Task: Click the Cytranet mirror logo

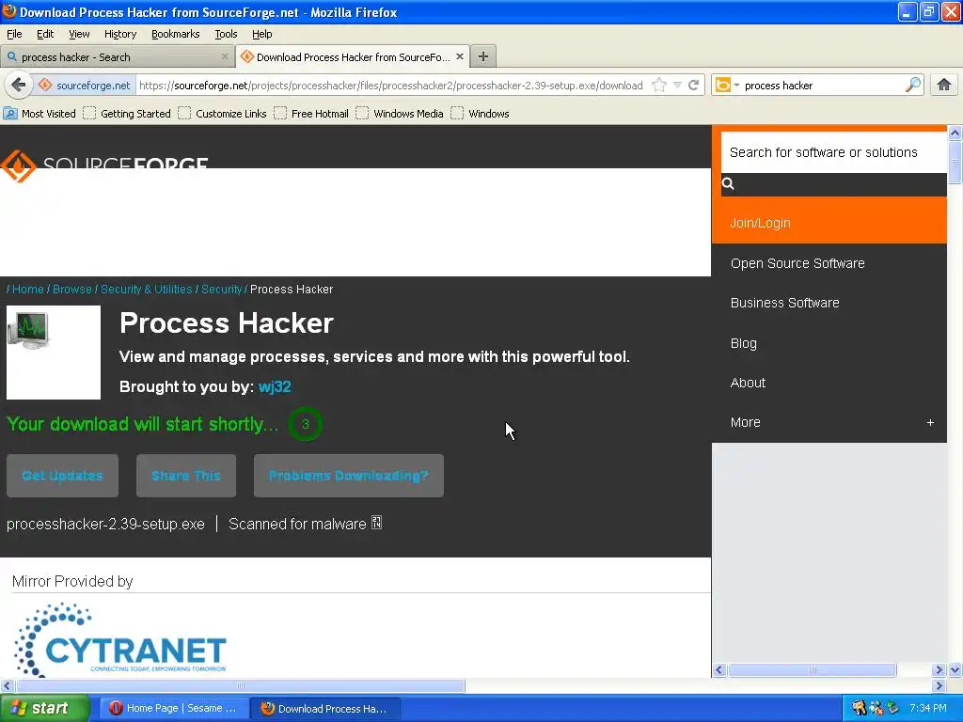Action: pyautogui.click(x=119, y=639)
